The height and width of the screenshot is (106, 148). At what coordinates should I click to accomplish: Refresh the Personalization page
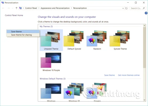[126, 8]
